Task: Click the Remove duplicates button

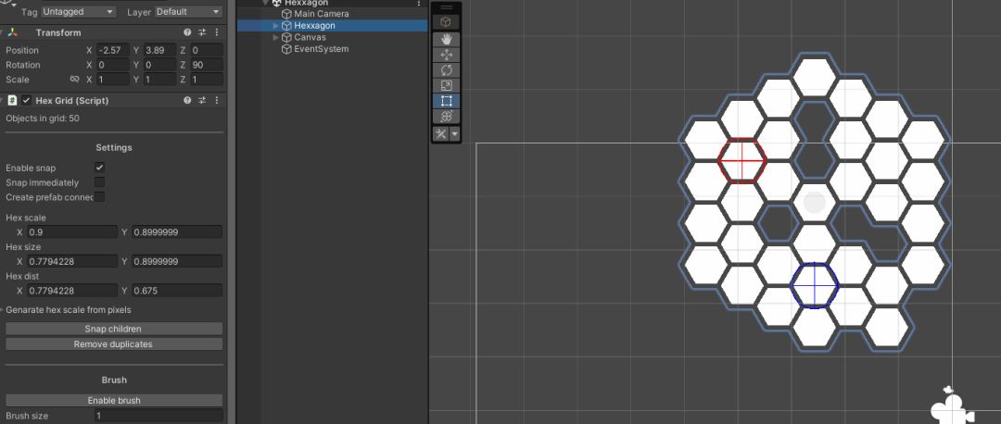Action: coord(114,344)
